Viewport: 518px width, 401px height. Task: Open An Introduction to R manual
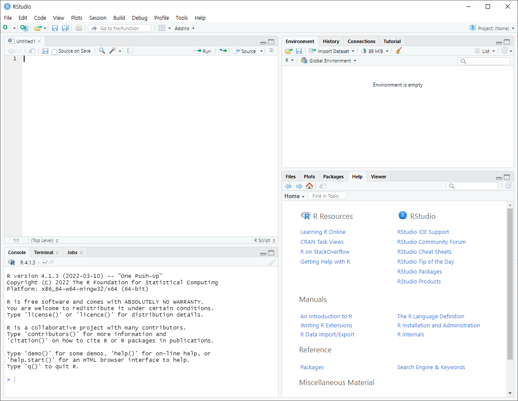point(326,316)
